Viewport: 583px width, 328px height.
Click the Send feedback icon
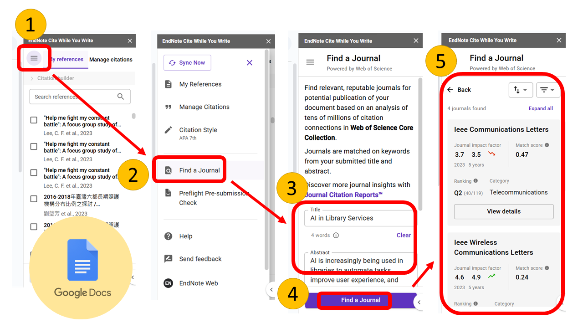click(169, 259)
